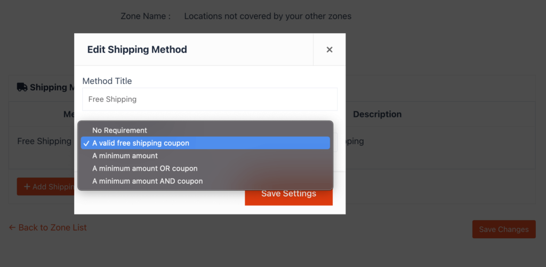Select the No Requirement option
546x267 pixels.
pyautogui.click(x=119, y=130)
